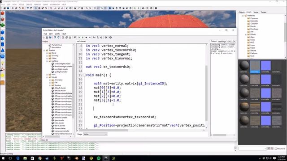Toggle the Recursive checkbox

[276, 148]
